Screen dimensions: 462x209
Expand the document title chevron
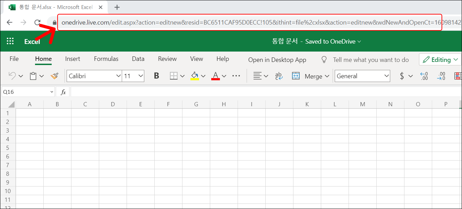coord(359,42)
